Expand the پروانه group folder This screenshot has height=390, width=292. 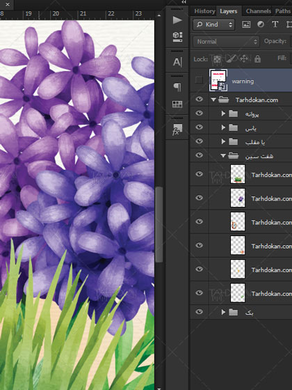point(223,114)
